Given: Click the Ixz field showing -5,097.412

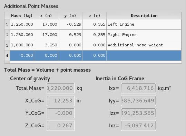Looking at the screenshot, I should (x=138, y=126).
